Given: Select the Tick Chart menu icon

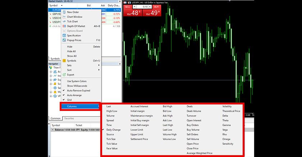Looking at the screenshot, I should [64, 22].
